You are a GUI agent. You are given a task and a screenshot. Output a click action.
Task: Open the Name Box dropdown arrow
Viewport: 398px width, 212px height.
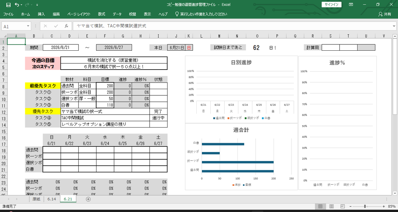click(28, 26)
